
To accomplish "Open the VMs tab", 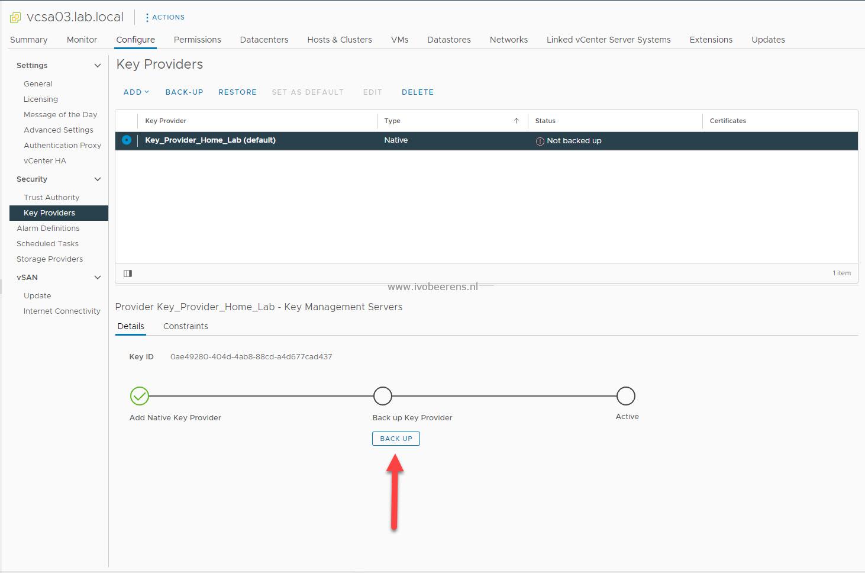I will [399, 40].
